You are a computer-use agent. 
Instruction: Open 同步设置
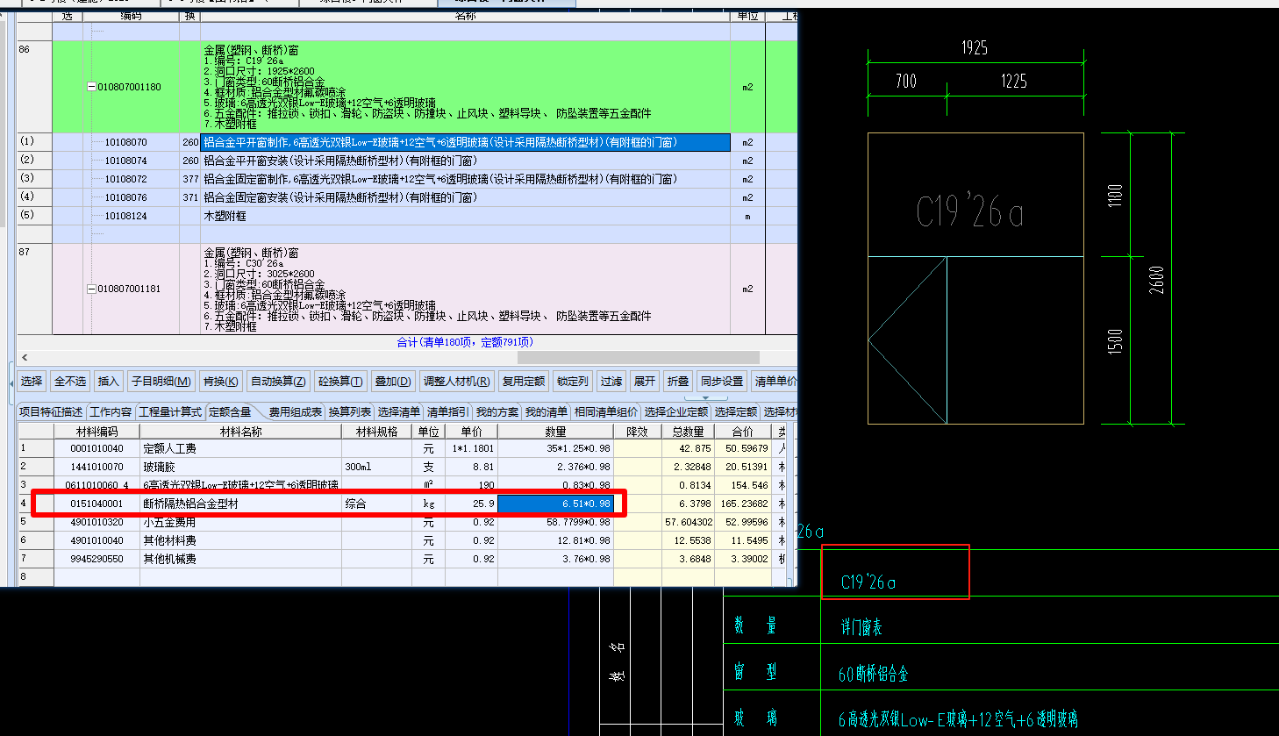(x=722, y=381)
